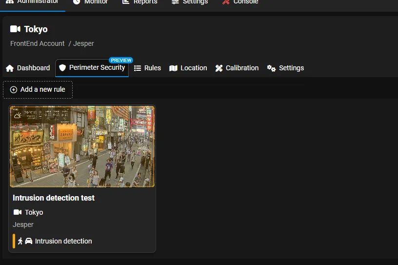Screen dimensions: 398x265
Task: Click the camera icon next to Tokyo in card
Action: [x=18, y=212]
